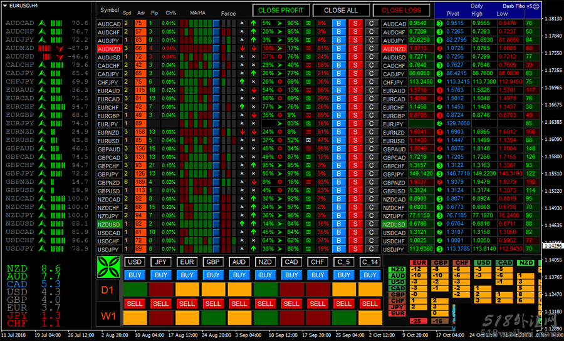564x341 pixels.
Task: Click the green W1 color cell under GBP
Action: (213, 318)
